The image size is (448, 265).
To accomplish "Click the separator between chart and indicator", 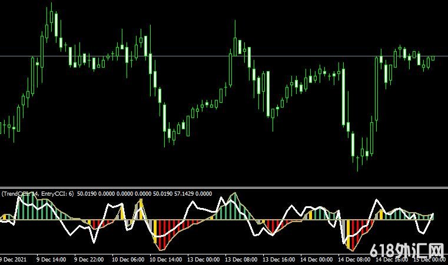I will coord(224,187).
